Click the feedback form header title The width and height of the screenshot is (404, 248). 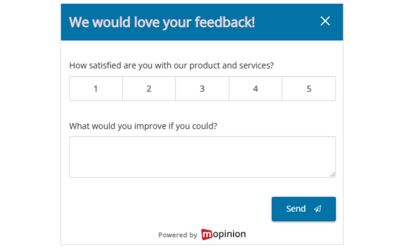(x=162, y=22)
